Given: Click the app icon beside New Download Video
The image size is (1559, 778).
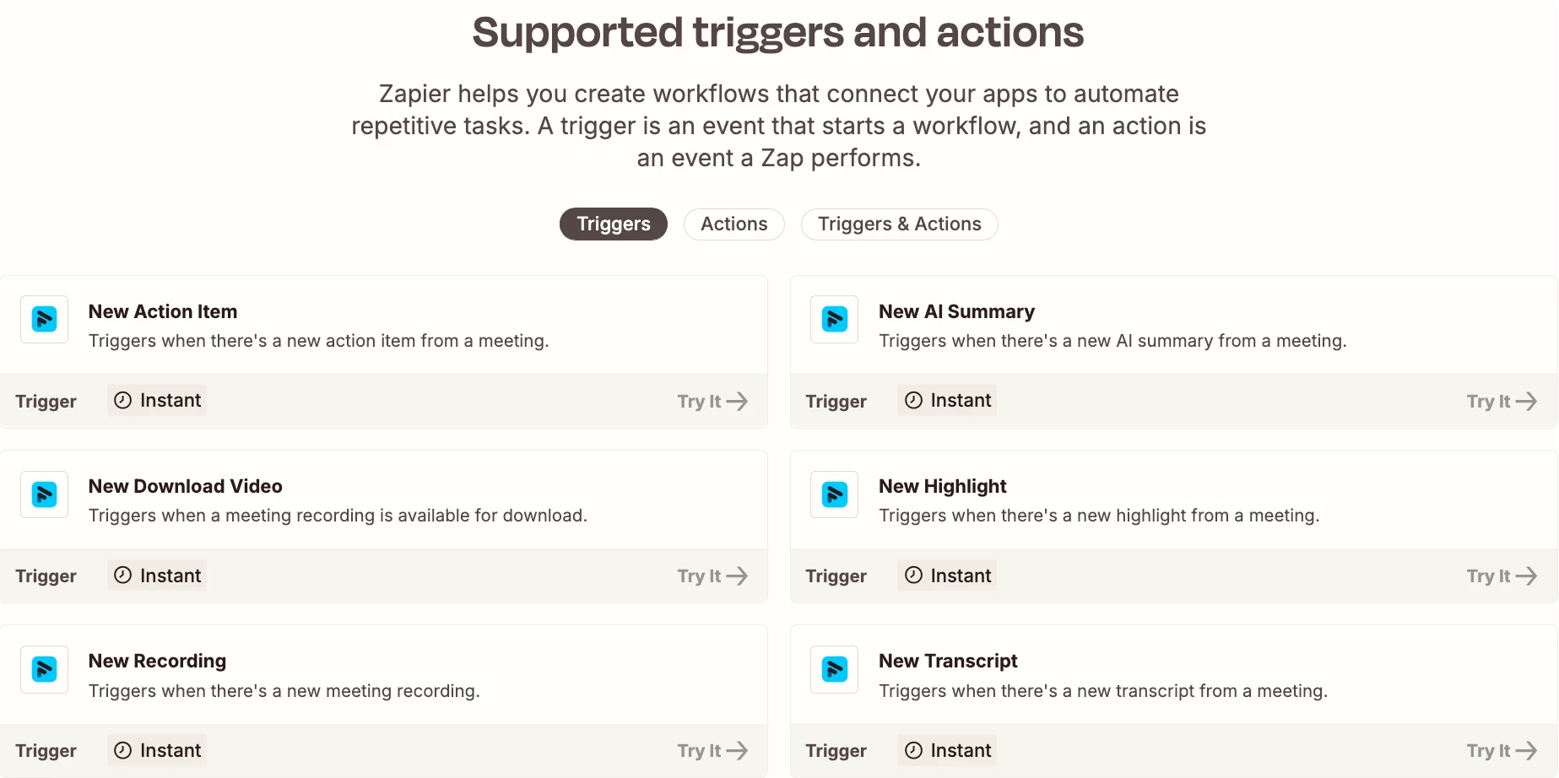Looking at the screenshot, I should [44, 494].
